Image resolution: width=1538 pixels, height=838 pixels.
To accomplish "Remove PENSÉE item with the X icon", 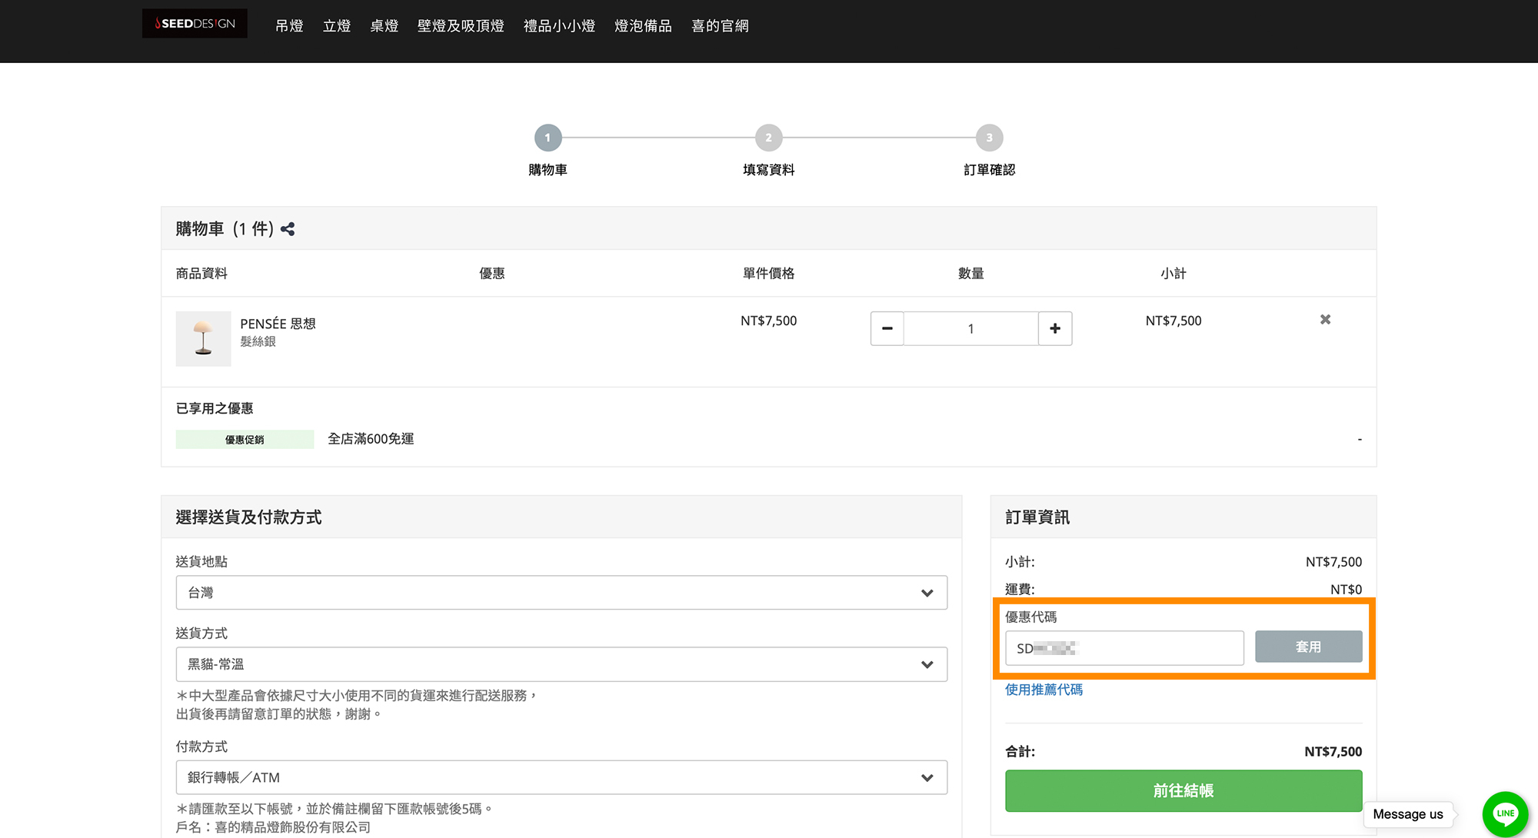I will tap(1325, 320).
